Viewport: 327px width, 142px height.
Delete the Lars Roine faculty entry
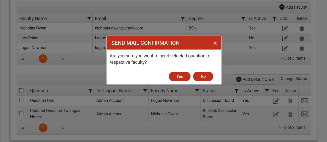(302, 38)
